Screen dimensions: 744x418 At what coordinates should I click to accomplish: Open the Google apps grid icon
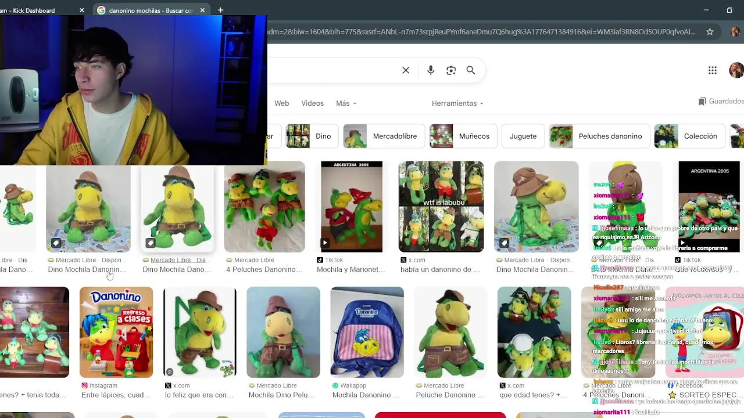(x=713, y=70)
